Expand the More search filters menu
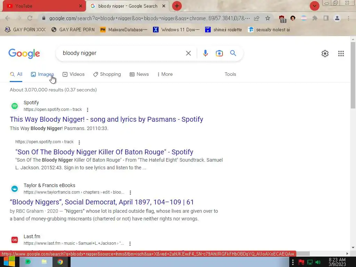This screenshot has width=356, height=267. click(x=165, y=74)
